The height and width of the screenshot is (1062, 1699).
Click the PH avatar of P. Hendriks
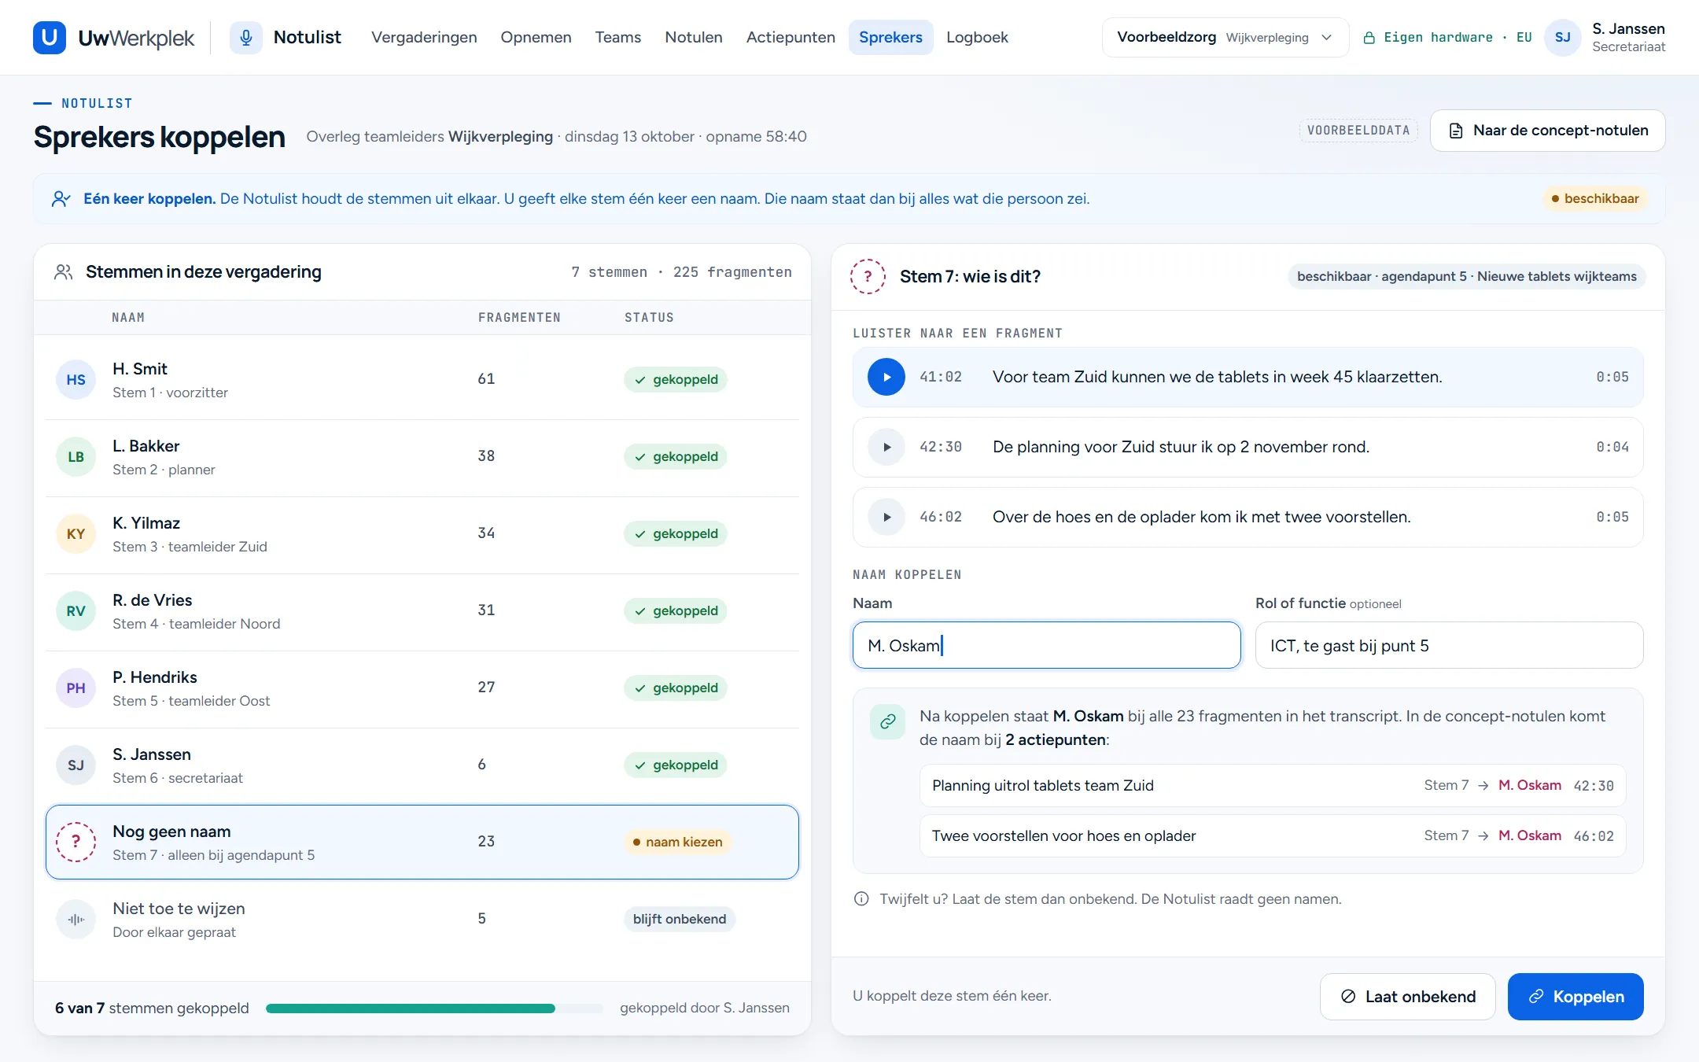76,688
